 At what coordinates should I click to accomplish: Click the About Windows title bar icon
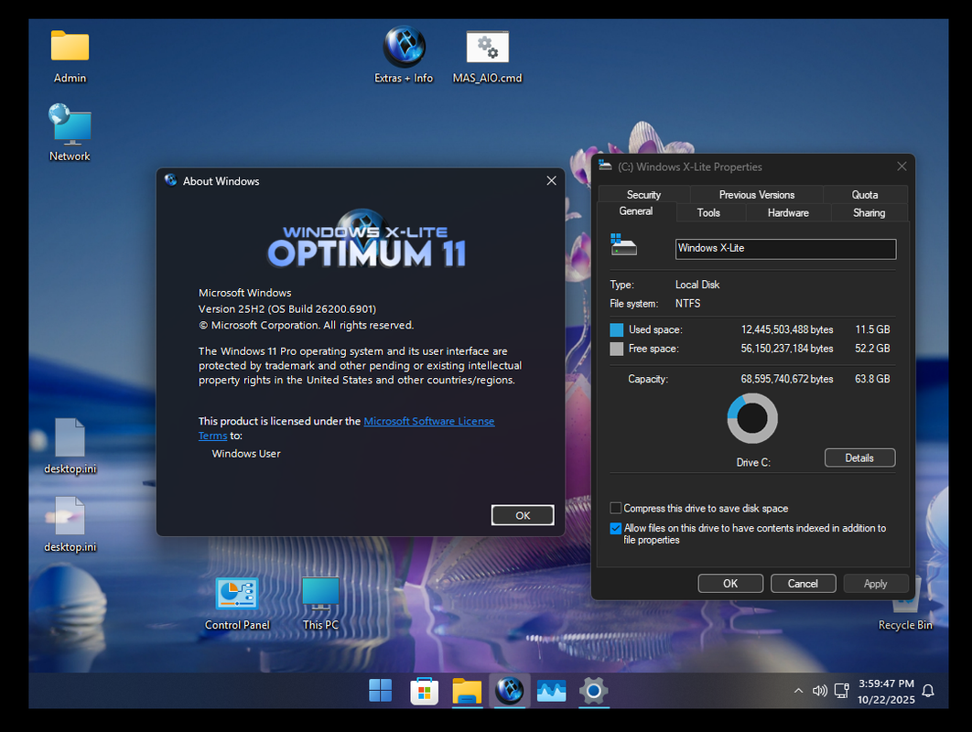click(170, 180)
